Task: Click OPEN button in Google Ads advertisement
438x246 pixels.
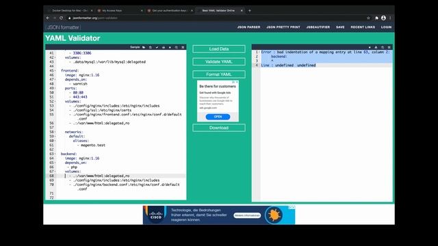Action: 218,117
